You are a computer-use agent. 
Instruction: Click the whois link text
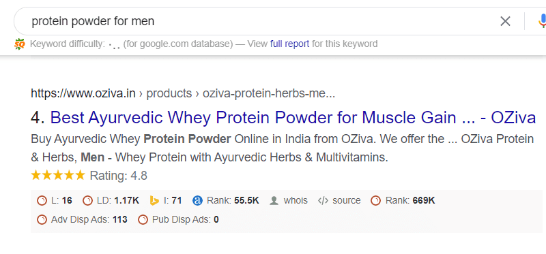pos(296,201)
